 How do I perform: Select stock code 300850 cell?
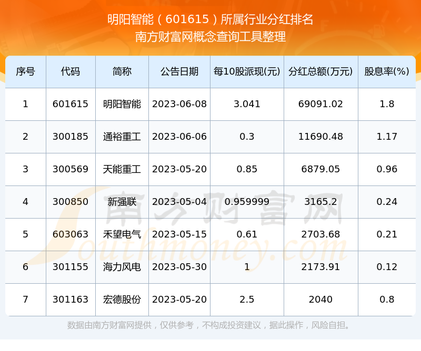click(71, 202)
